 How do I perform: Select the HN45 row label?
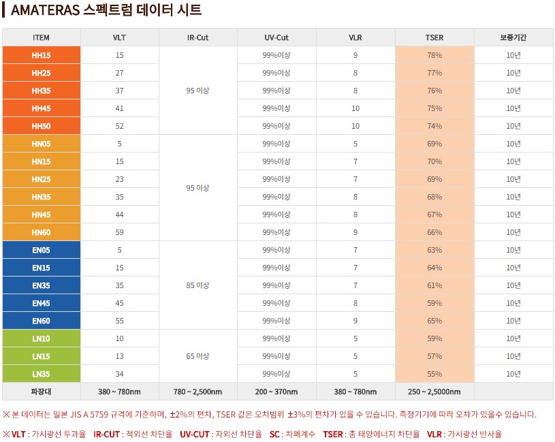click(42, 215)
